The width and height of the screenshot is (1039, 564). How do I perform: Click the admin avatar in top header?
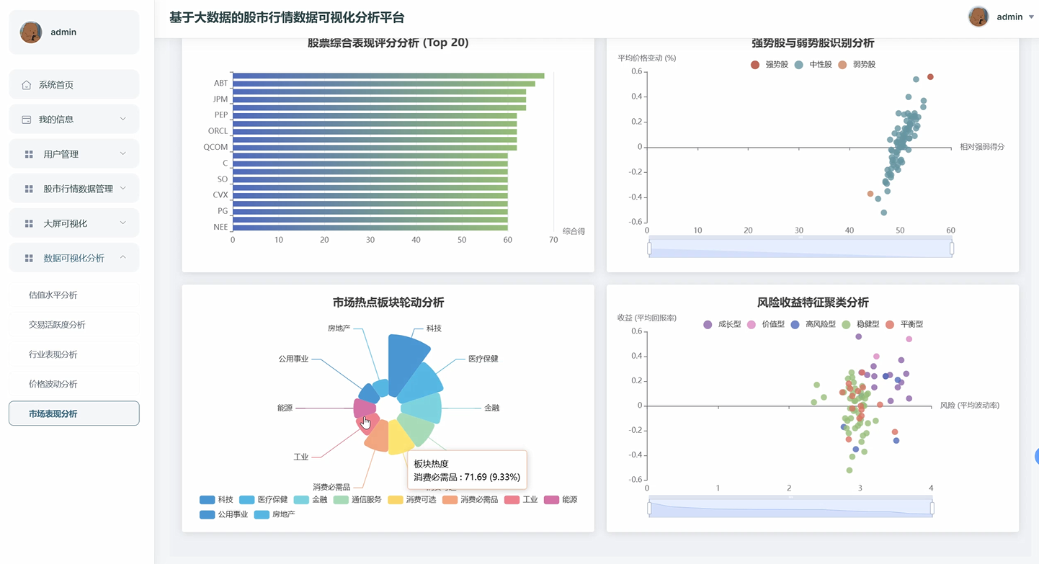click(978, 17)
